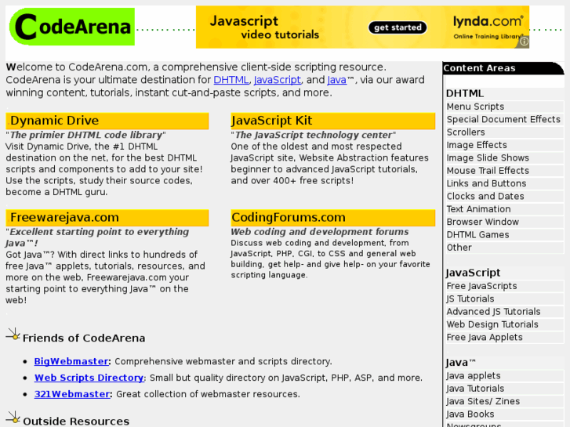Click the Java section heading in sidebar
The width and height of the screenshot is (570, 427).
[460, 362]
